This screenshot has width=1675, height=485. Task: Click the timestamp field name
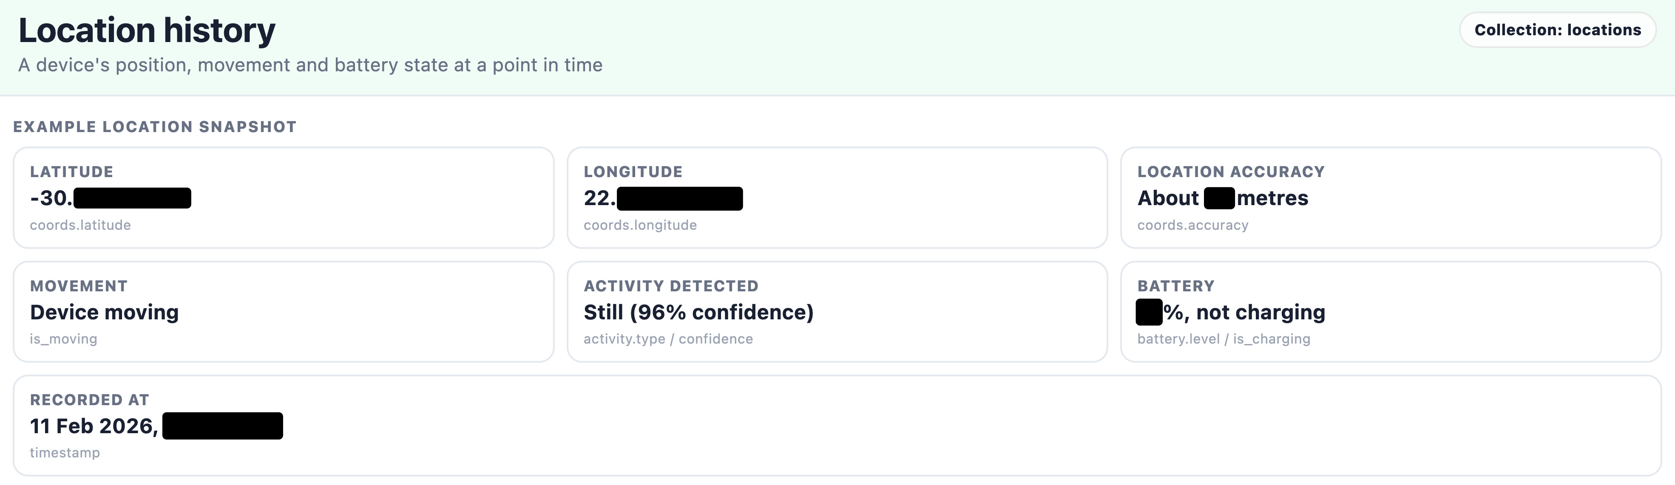coord(65,453)
